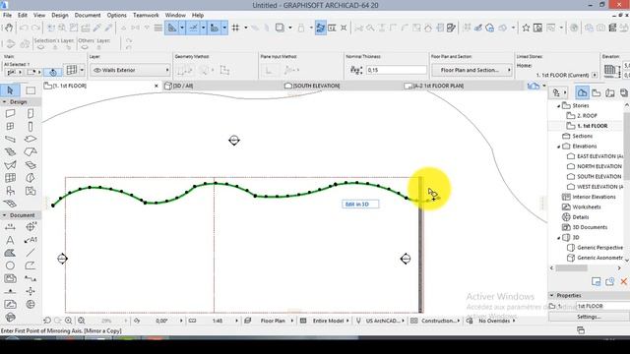The height and width of the screenshot is (354, 630).
Task: Select the Fill tool
Action: pos(10,253)
